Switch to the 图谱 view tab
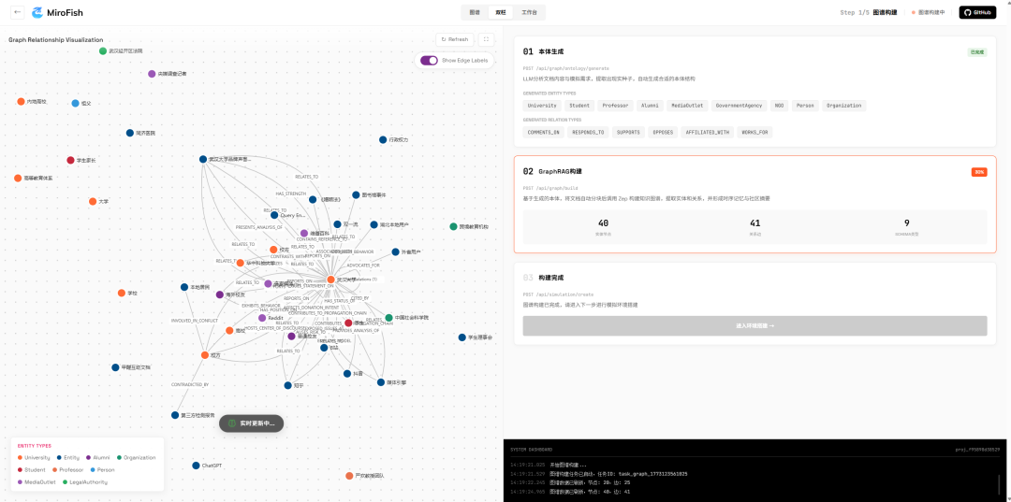This screenshot has width=1011, height=502. coord(475,12)
